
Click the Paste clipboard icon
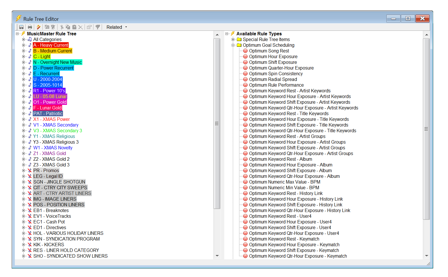tap(74, 27)
